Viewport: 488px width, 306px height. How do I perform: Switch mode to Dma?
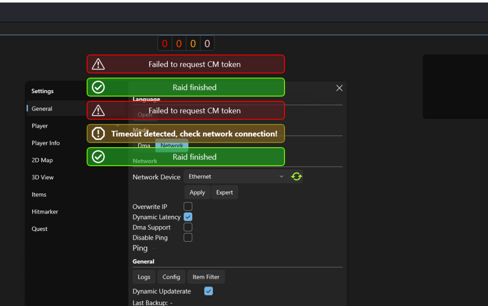tap(144, 145)
